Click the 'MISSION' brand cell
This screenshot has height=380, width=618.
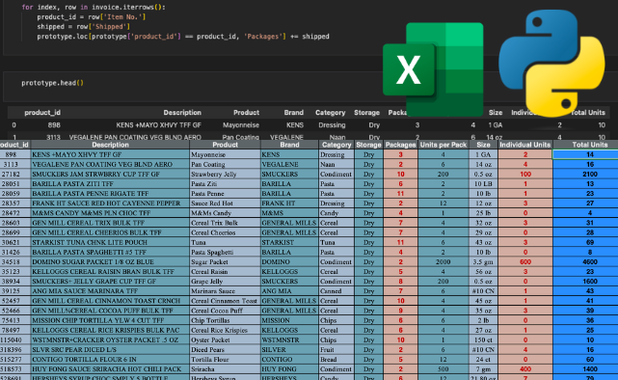coord(289,320)
